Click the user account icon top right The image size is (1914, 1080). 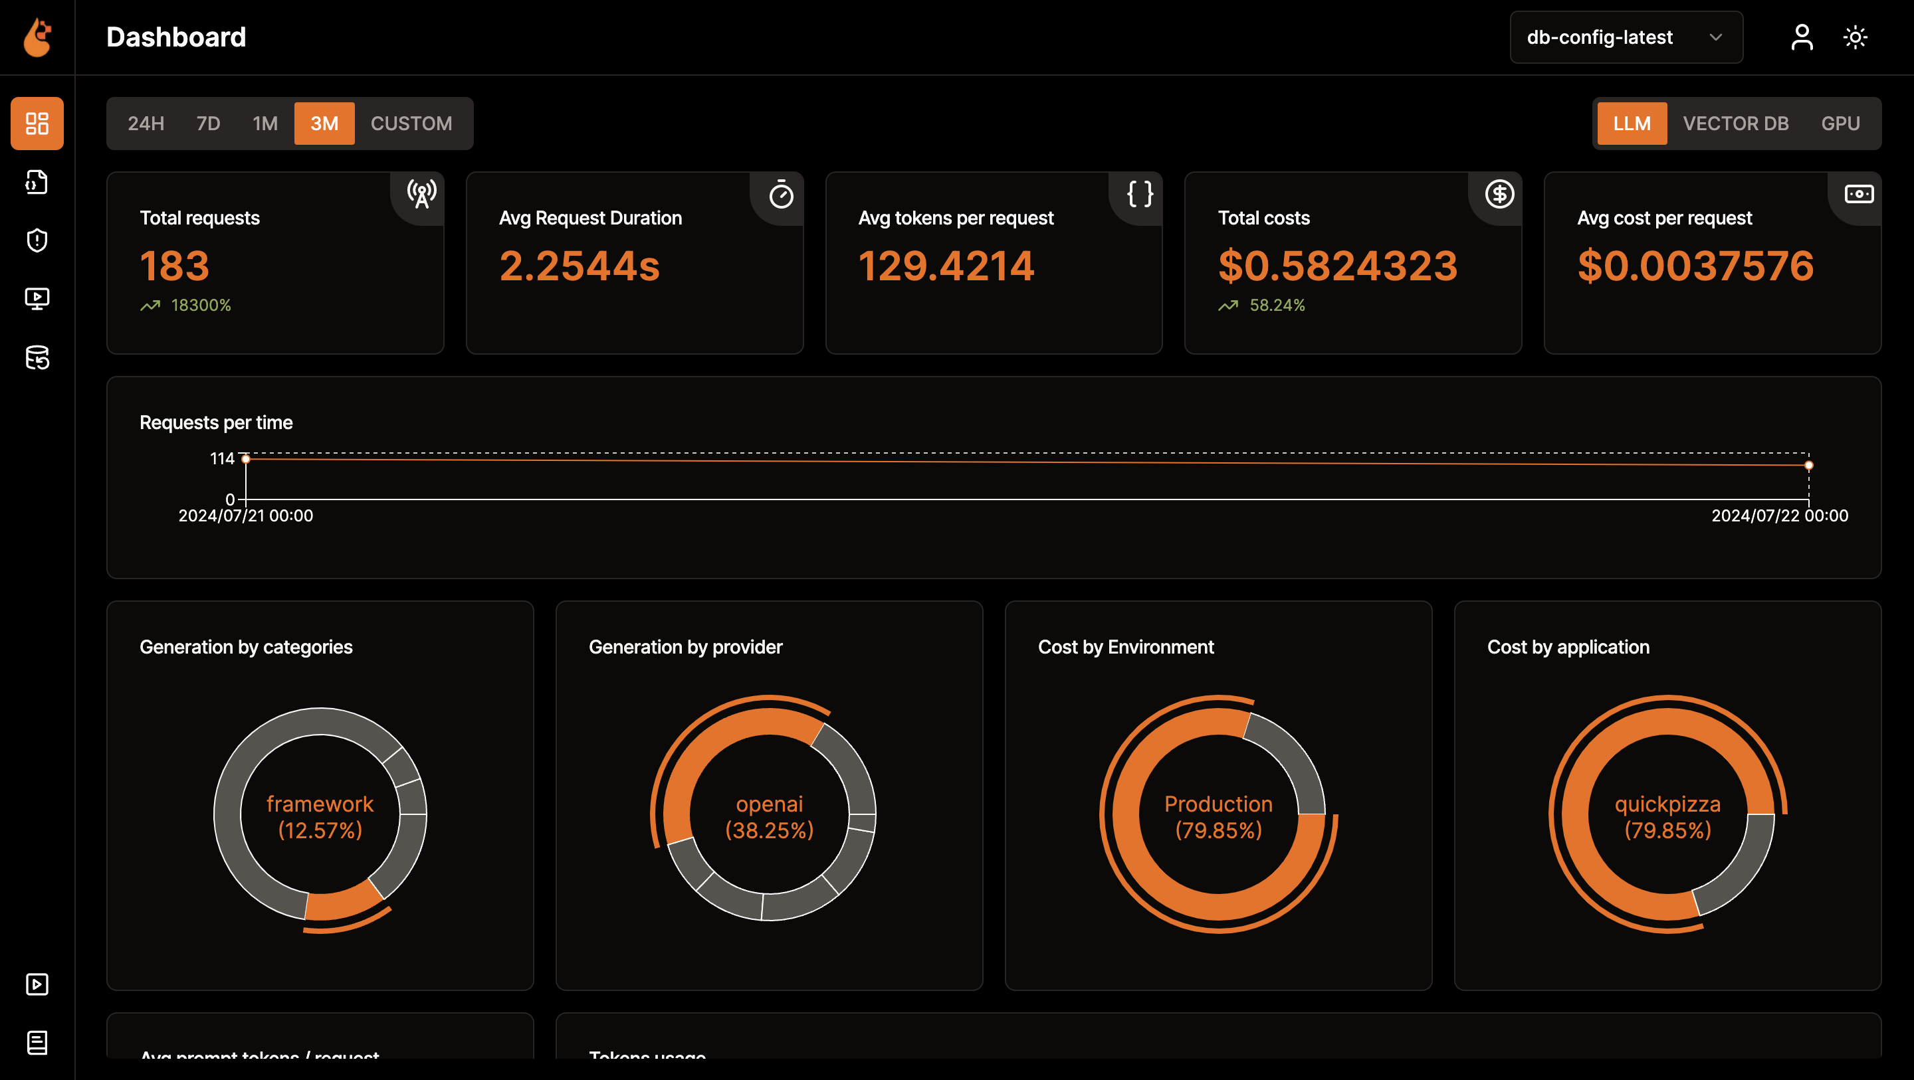pos(1801,37)
